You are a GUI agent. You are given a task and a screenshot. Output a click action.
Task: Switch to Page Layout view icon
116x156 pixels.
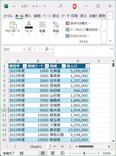(x=53, y=153)
